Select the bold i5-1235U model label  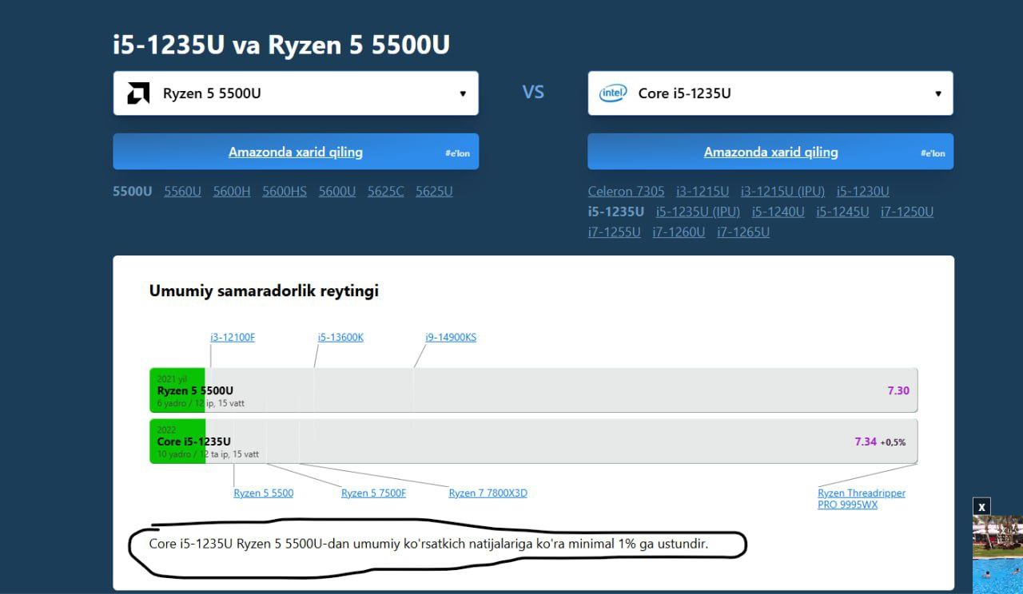coord(616,212)
